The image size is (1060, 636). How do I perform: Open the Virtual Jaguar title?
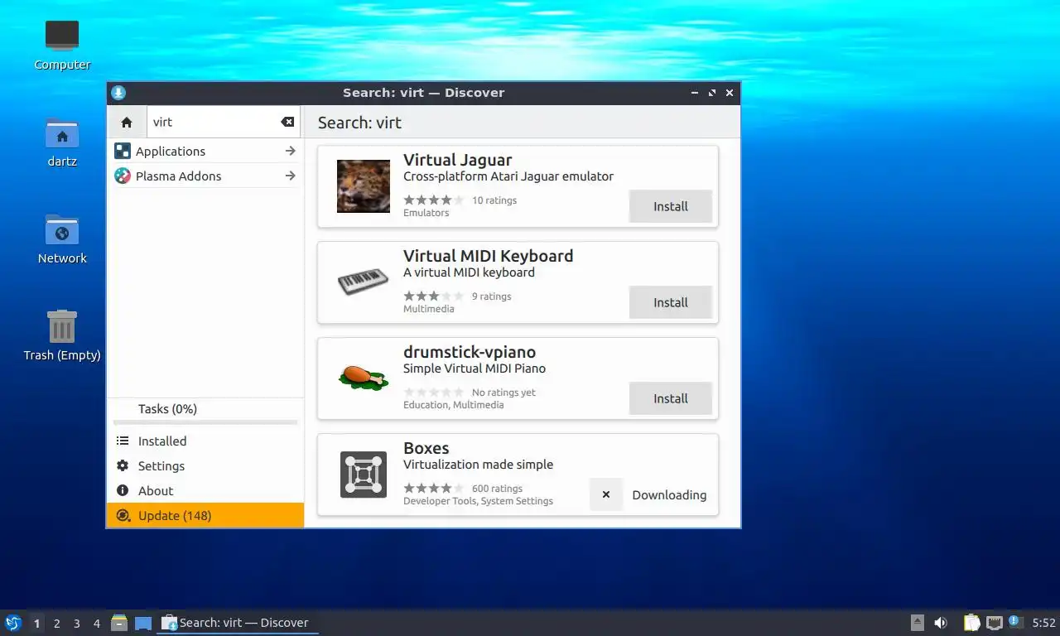457,160
